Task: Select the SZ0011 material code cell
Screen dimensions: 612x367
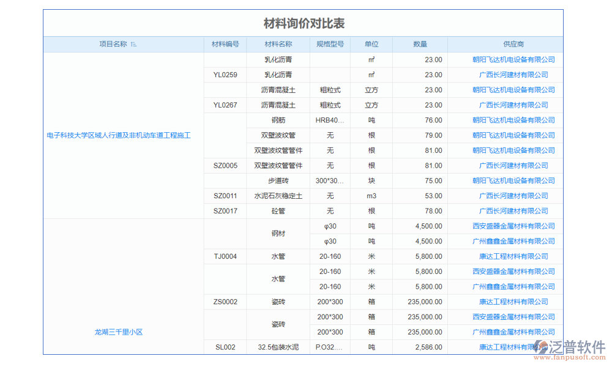Action: point(225,196)
